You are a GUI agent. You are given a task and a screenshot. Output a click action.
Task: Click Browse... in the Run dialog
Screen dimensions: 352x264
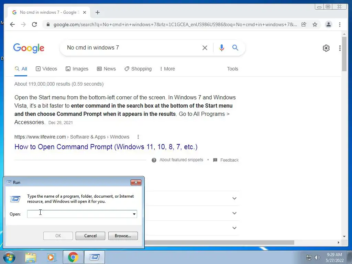(x=123, y=236)
